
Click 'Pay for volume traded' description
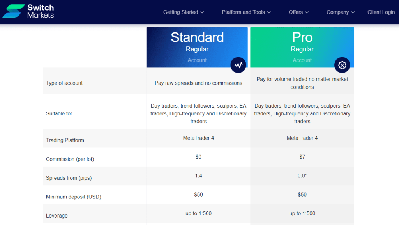tap(302, 83)
